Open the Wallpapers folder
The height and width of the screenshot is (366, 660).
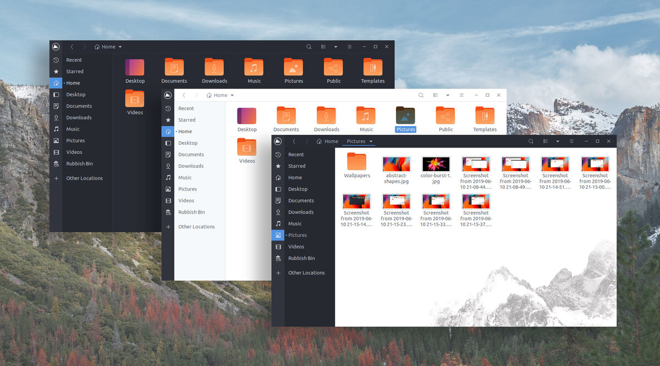click(x=357, y=162)
